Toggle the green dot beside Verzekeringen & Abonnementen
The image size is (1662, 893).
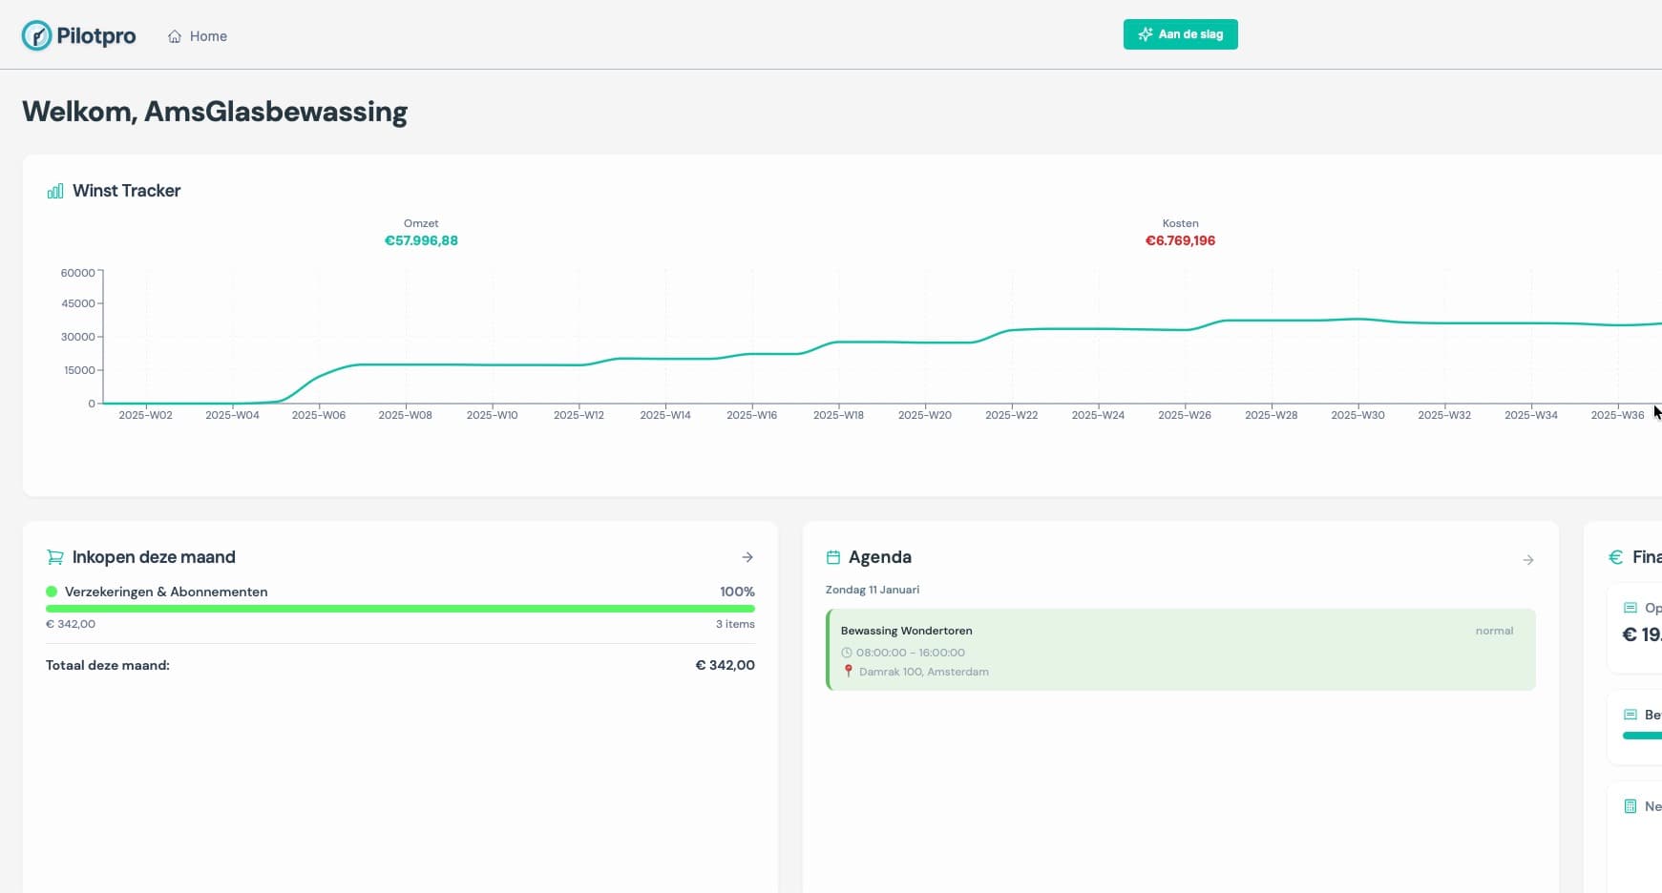coord(52,592)
